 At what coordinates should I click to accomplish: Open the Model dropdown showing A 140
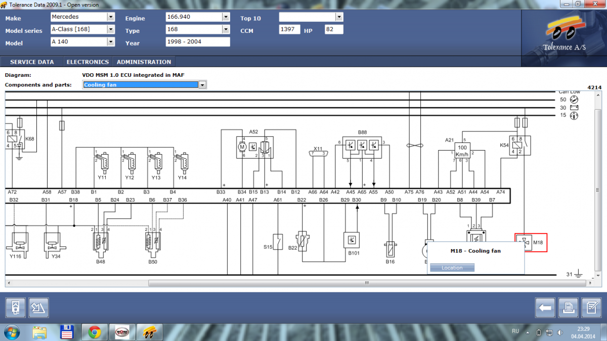click(x=111, y=42)
